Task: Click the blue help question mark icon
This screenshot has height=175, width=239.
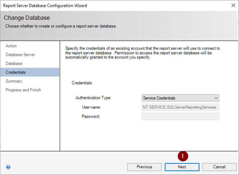Action: pyautogui.click(x=8, y=167)
